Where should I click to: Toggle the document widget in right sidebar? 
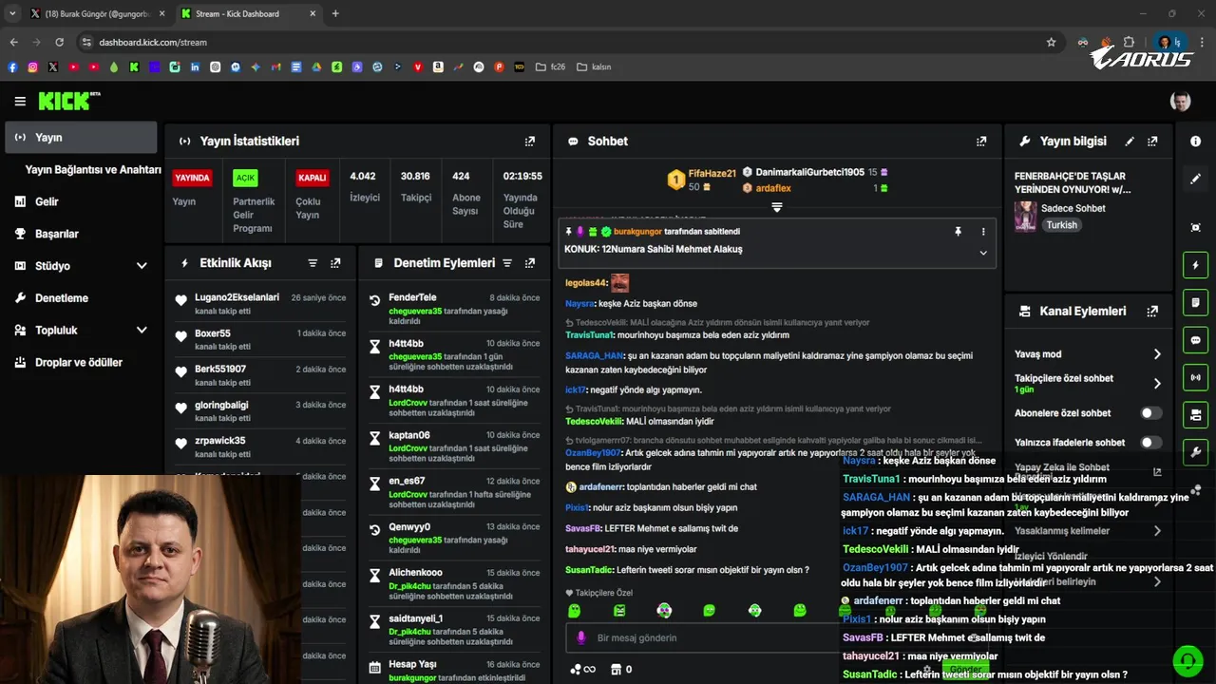(1195, 302)
